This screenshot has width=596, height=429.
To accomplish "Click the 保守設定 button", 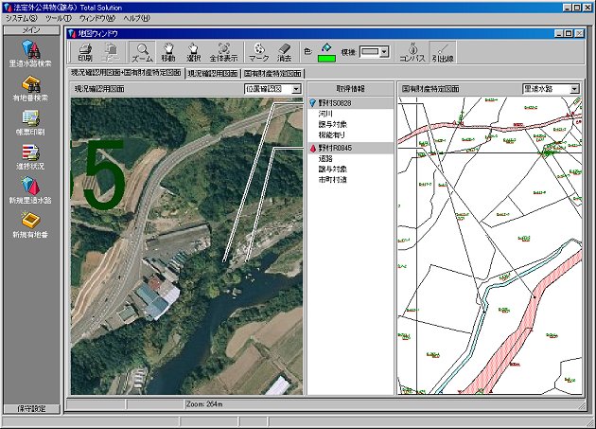I will click(x=31, y=408).
